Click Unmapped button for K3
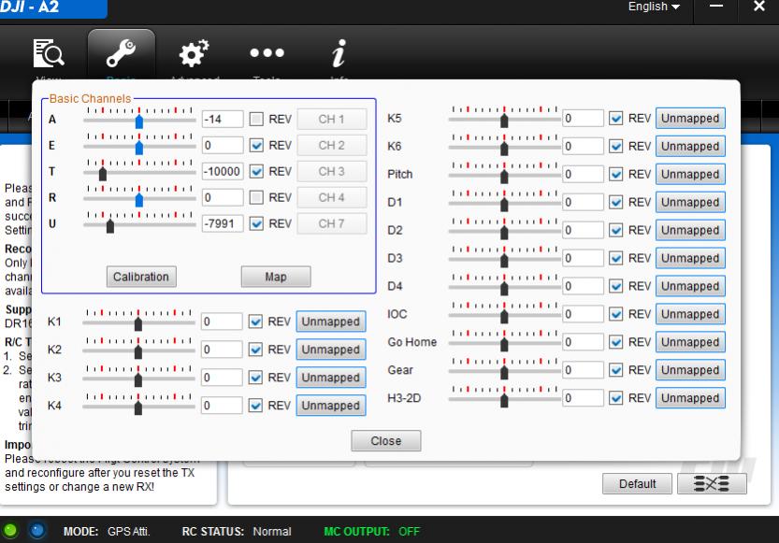The height and width of the screenshot is (543, 779). (331, 378)
